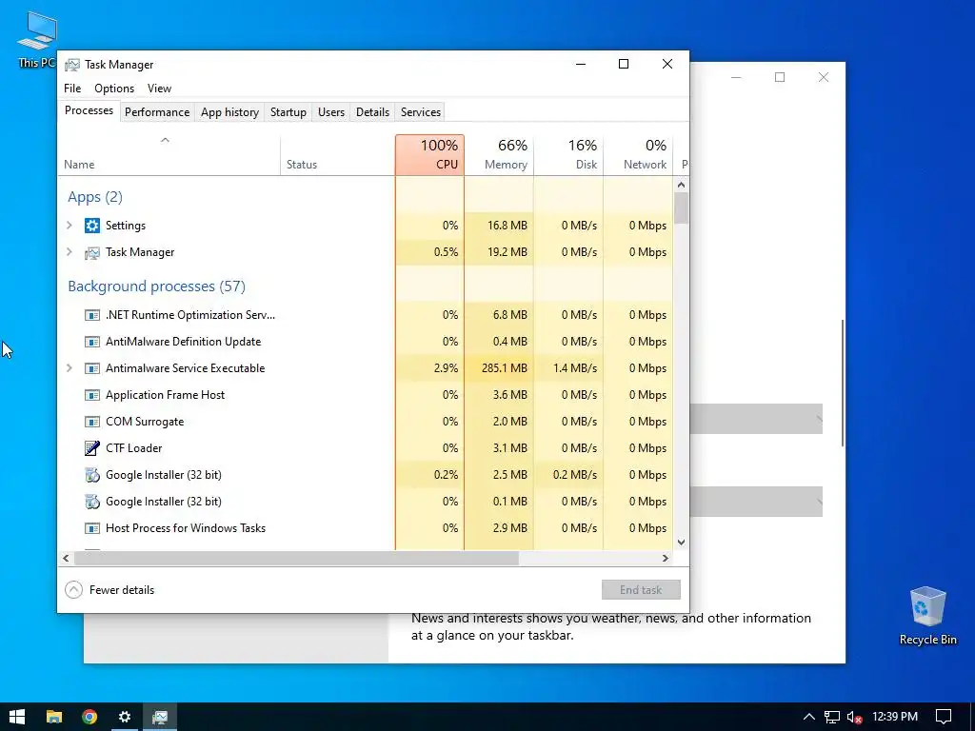The image size is (975, 731).
Task: Click the horizontal scrollbar thumb
Action: tap(297, 558)
